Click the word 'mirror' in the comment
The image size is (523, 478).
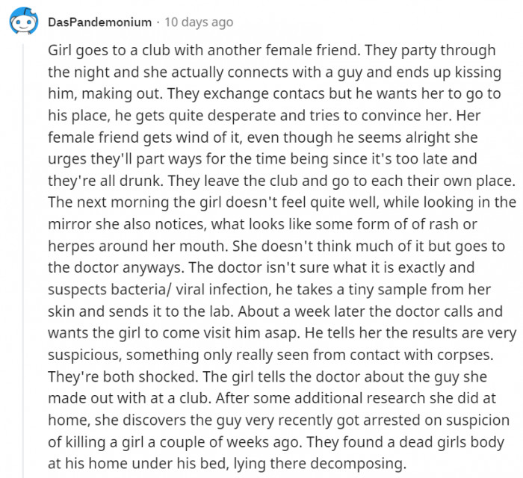(69, 224)
